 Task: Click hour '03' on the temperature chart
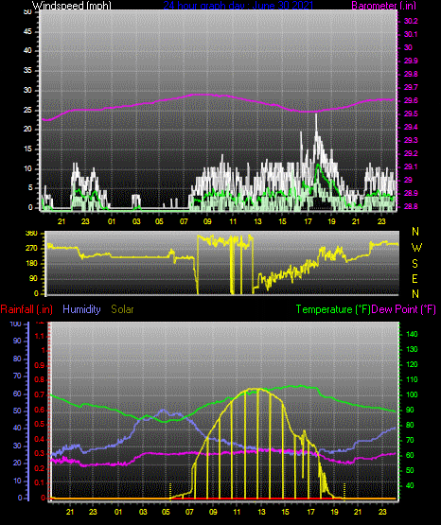143,512
